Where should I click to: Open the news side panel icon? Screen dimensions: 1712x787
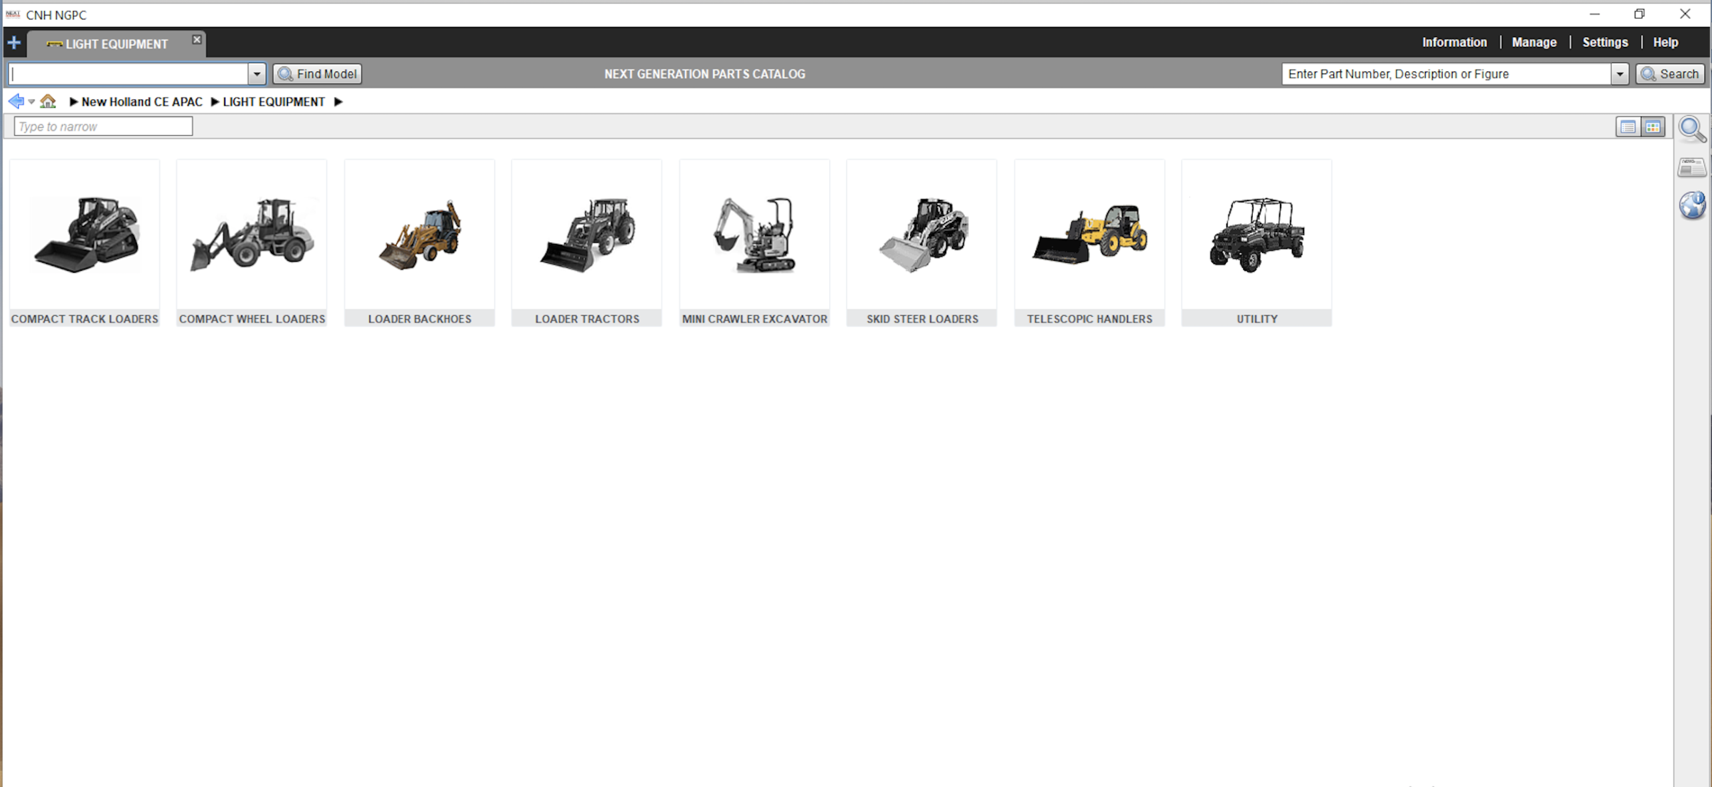pyautogui.click(x=1692, y=167)
